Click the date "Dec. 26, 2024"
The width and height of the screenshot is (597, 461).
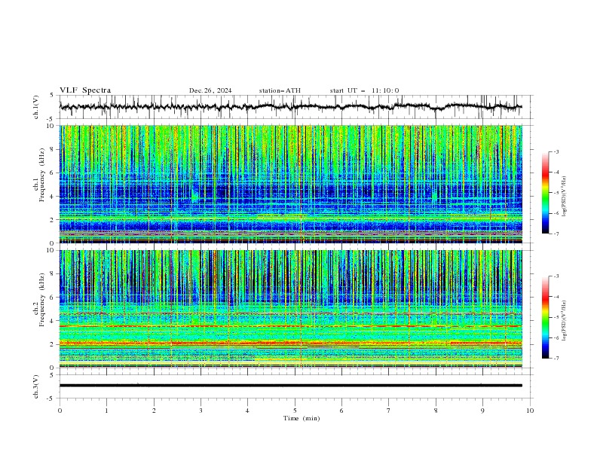pyautogui.click(x=210, y=90)
